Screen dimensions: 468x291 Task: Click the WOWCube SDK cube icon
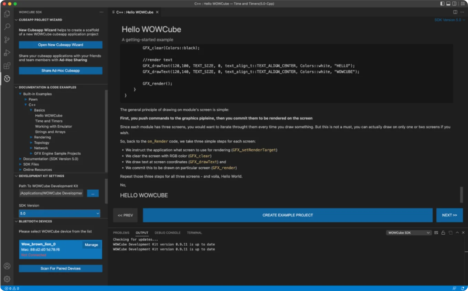(x=7, y=79)
